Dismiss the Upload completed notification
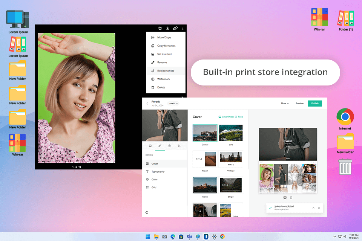Viewport: 362px width, 241px height. pos(319,208)
